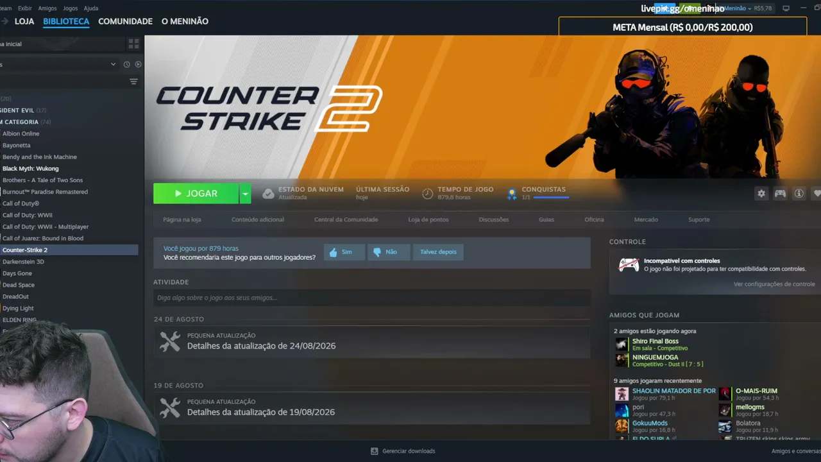This screenshot has width=821, height=462.
Task: Select Albion Online in library list
Action: tap(21, 133)
